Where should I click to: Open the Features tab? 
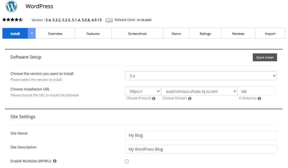[93, 33]
